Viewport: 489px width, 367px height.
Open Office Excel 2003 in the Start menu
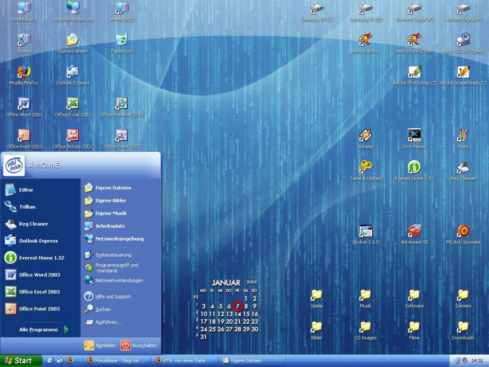click(x=40, y=292)
